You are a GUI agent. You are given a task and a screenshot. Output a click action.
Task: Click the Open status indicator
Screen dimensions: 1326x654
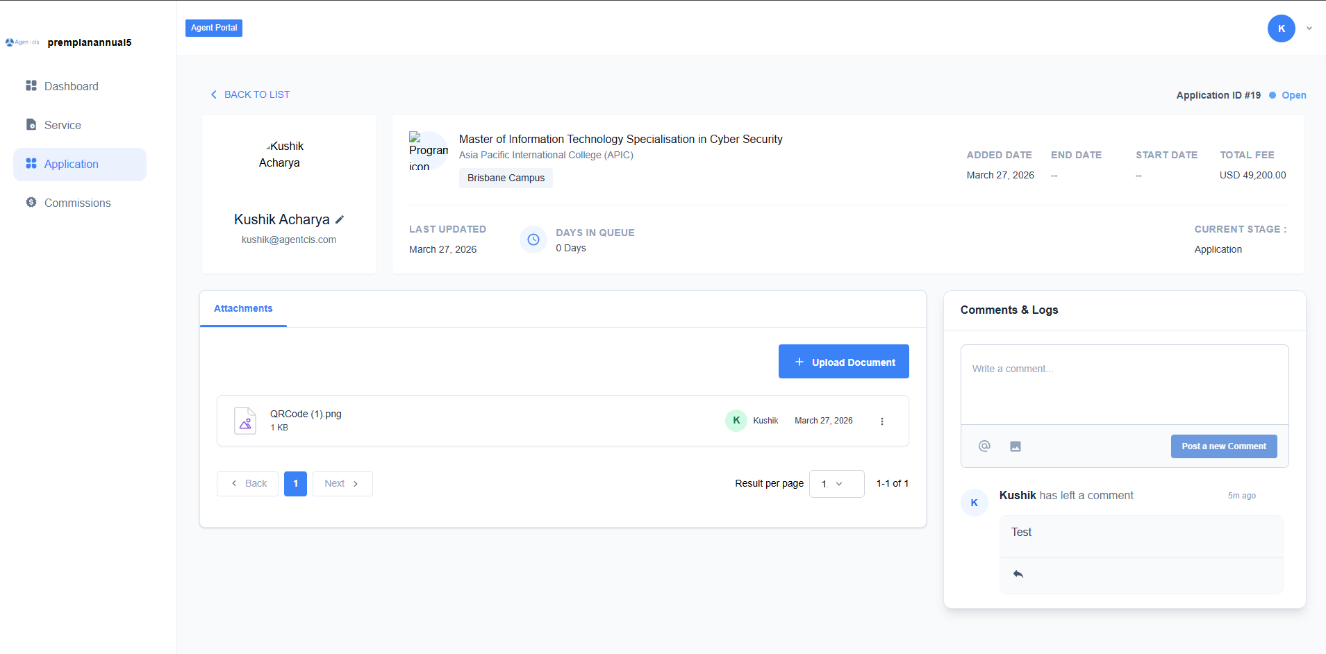click(x=1288, y=95)
